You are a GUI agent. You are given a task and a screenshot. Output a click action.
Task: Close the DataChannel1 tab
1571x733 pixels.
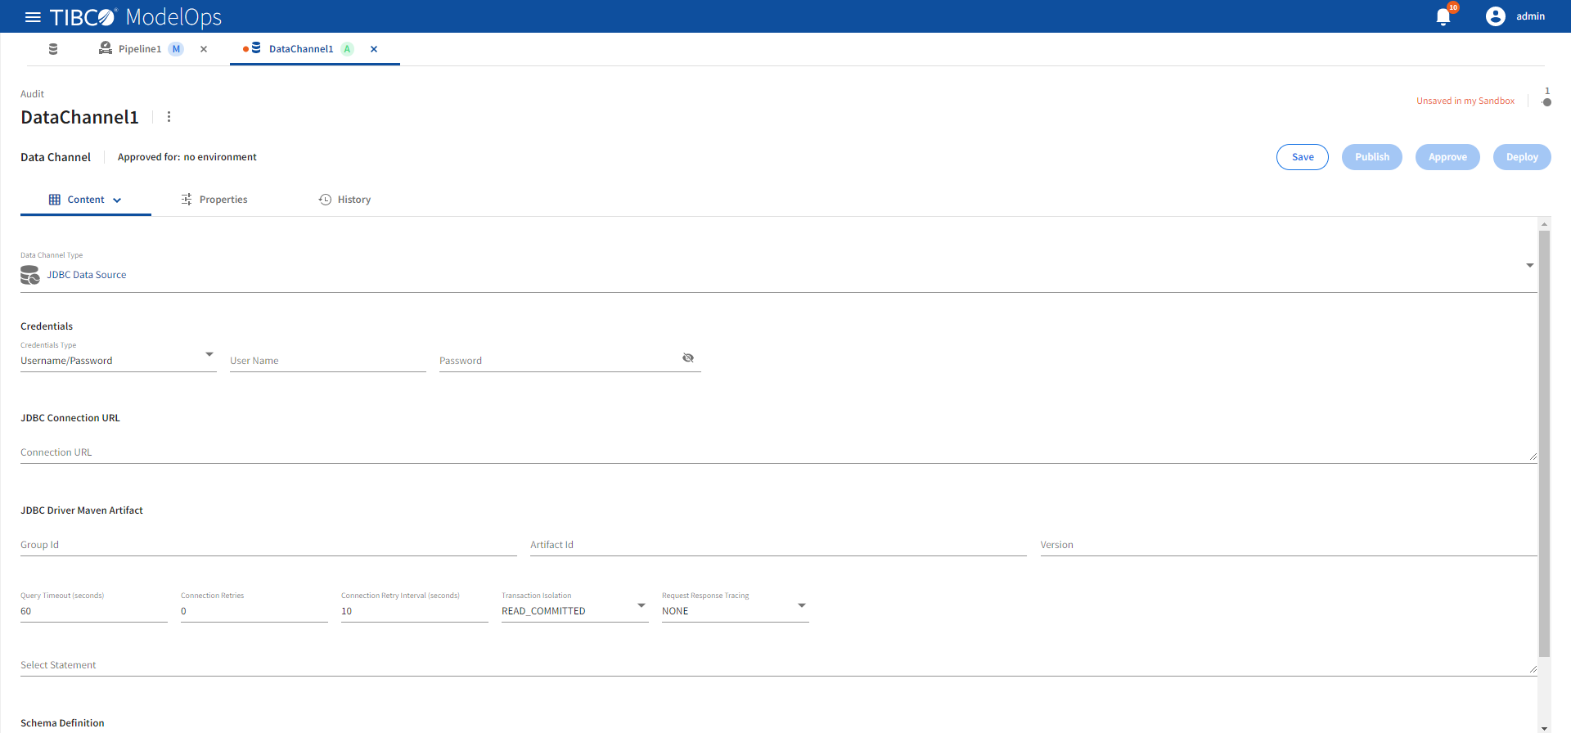tap(374, 49)
